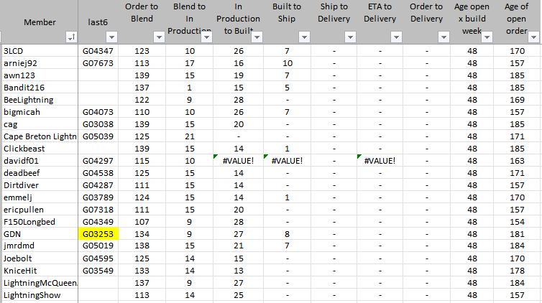
Task: Select the yellow highlighted G03253 cell
Action: click(98, 233)
